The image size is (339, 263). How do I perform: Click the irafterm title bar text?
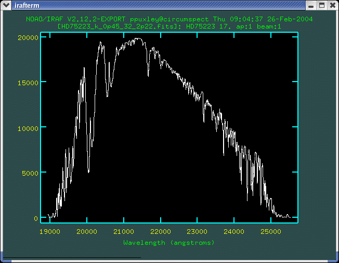click(27, 5)
